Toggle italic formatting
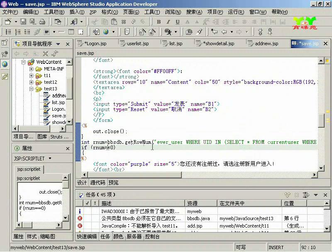The height and width of the screenshot is (252, 332). tap(168, 22)
